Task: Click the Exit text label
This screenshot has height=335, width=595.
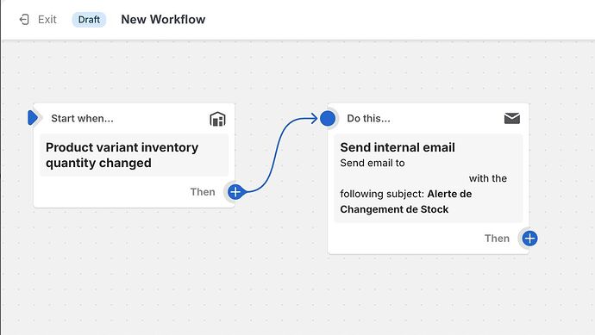Action: [x=47, y=19]
